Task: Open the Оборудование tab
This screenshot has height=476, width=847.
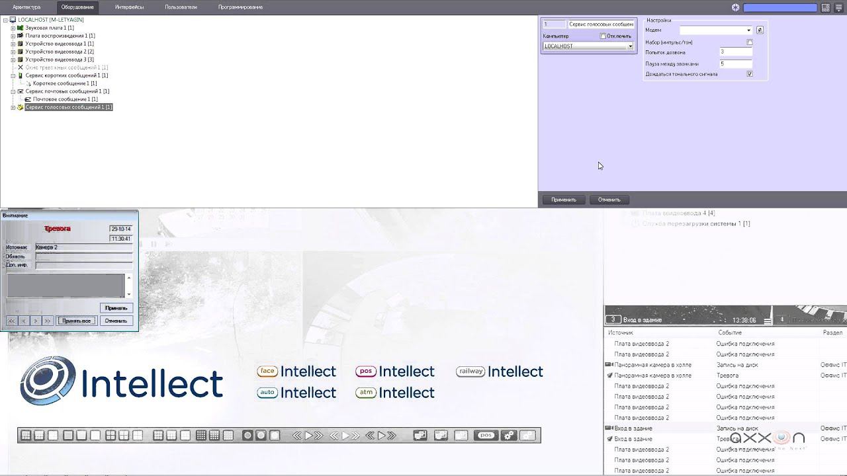Action: pos(77,7)
